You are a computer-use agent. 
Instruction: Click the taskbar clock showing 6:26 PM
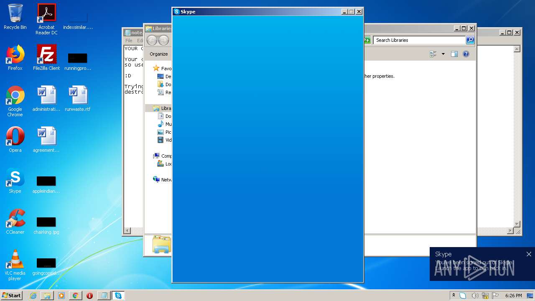click(x=513, y=296)
